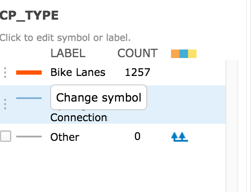Image resolution: width=251 pixels, height=192 pixels.
Task: Click the orange Bike Lanes line symbol
Action: (29, 73)
